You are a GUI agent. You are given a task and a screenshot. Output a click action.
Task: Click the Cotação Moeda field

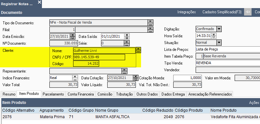[x=188, y=78]
